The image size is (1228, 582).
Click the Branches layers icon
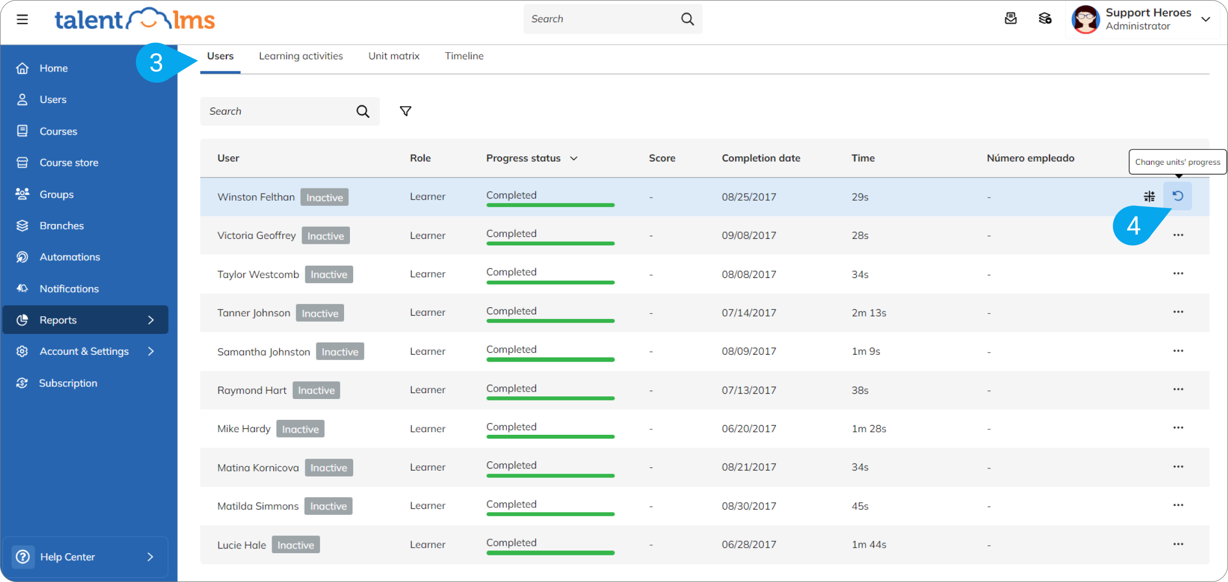pos(22,226)
